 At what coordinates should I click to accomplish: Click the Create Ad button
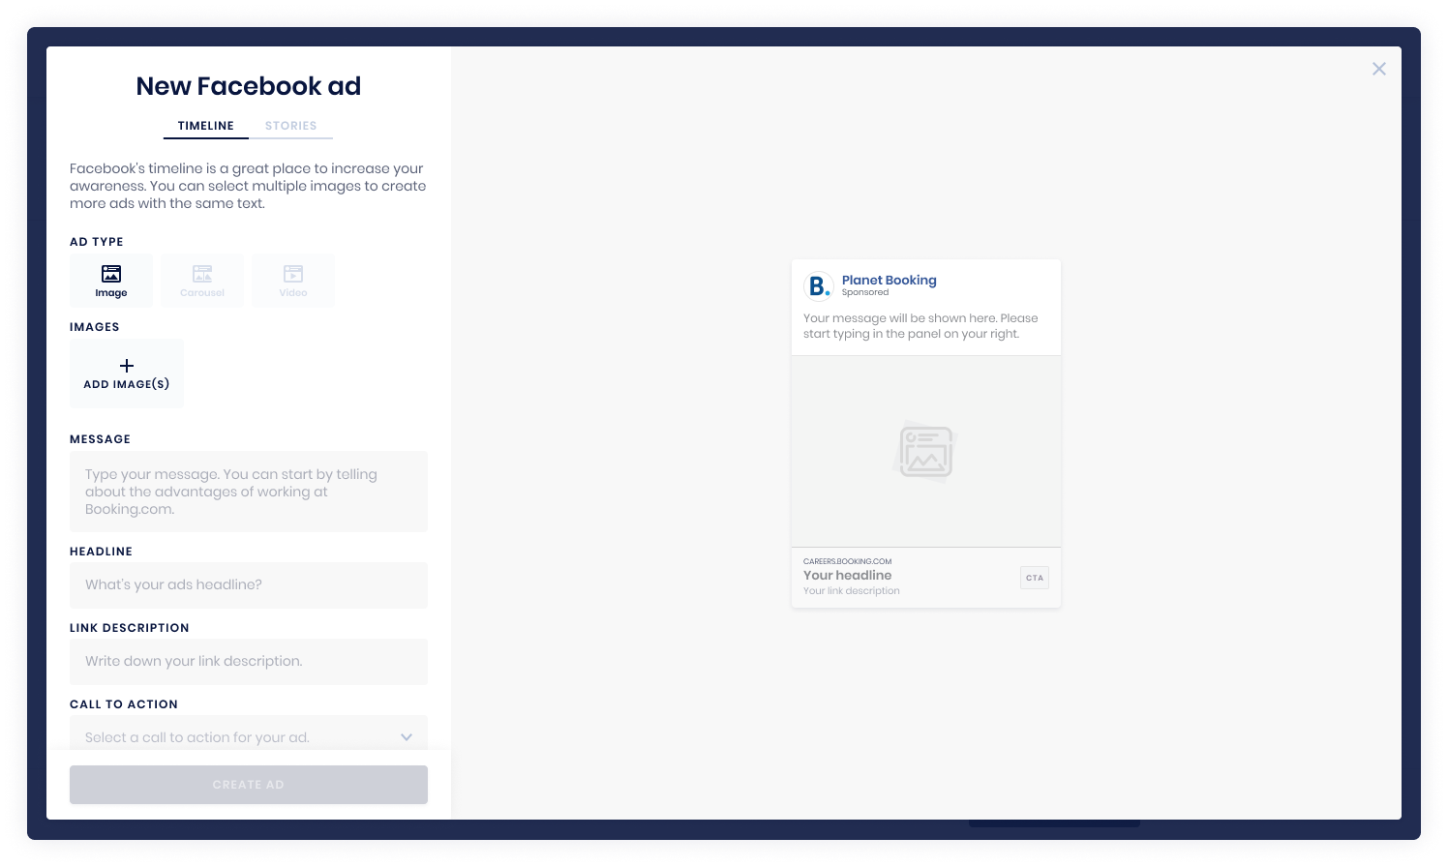pyautogui.click(x=249, y=785)
